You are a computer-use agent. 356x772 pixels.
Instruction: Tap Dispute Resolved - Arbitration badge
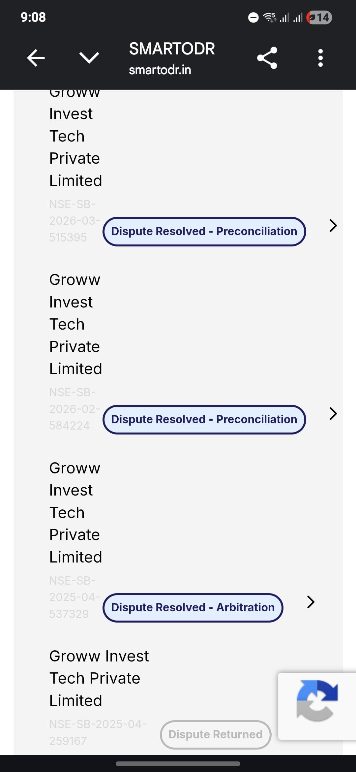(x=193, y=608)
